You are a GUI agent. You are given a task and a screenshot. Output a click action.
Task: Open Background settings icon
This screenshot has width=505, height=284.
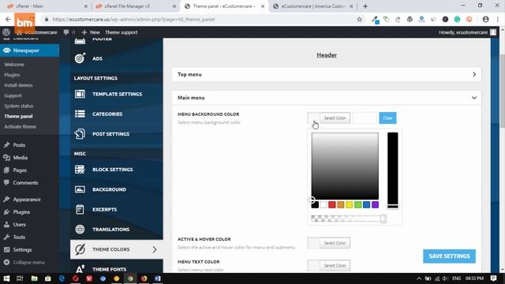pos(80,189)
